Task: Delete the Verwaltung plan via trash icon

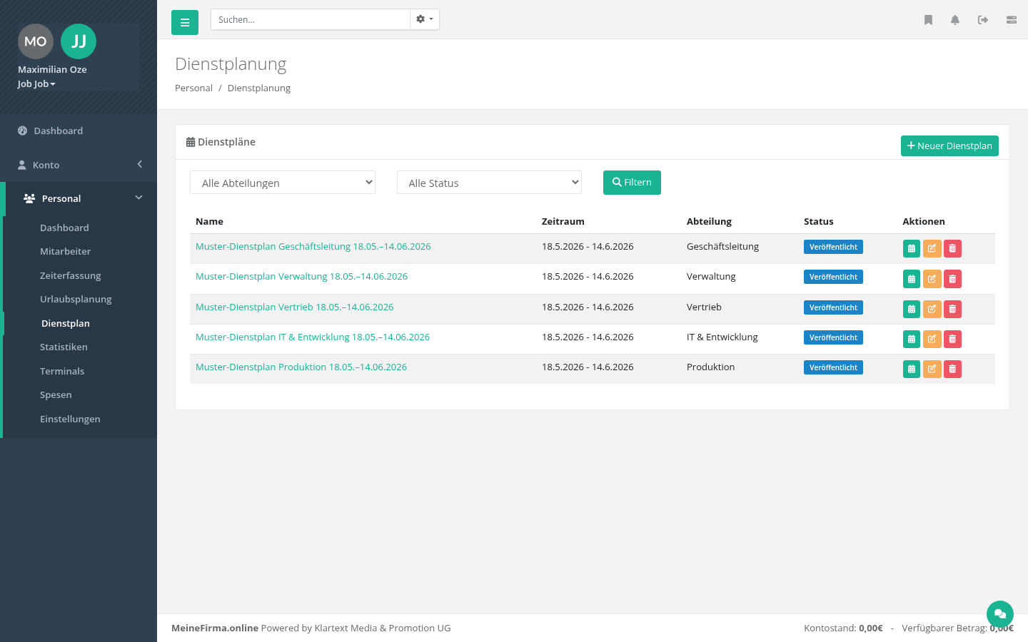Action: coord(952,278)
